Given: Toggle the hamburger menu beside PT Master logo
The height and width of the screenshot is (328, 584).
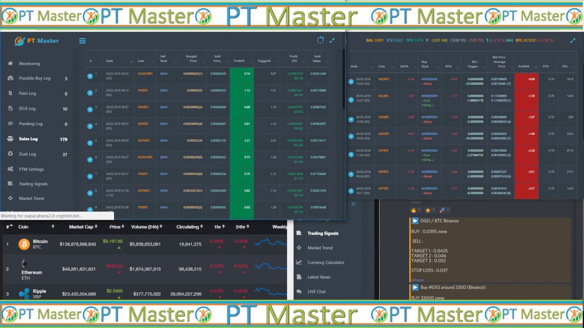Looking at the screenshot, I should [x=83, y=41].
